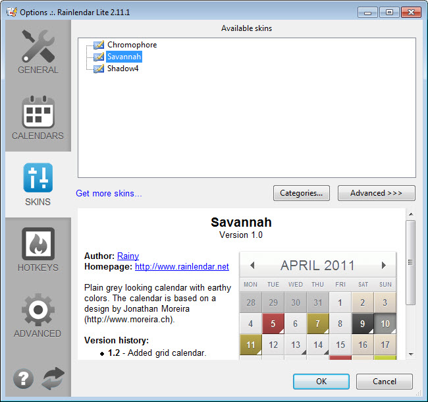The height and width of the screenshot is (402, 428).
Task: Click the Cancel button
Action: [385, 382]
